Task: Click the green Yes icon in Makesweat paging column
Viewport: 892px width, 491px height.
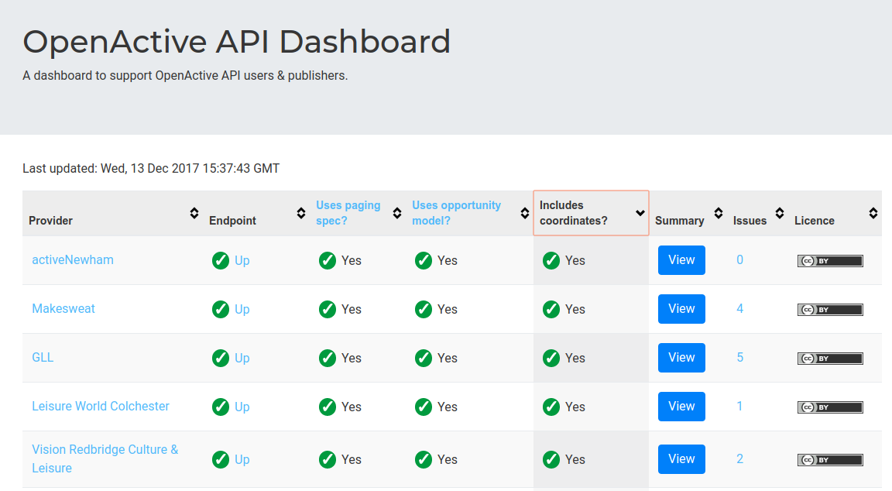Action: 328,309
